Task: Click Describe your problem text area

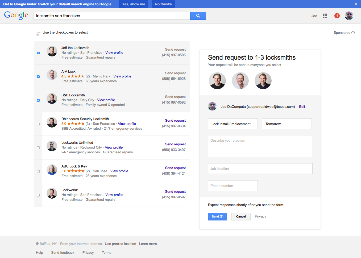Action: [x=260, y=146]
